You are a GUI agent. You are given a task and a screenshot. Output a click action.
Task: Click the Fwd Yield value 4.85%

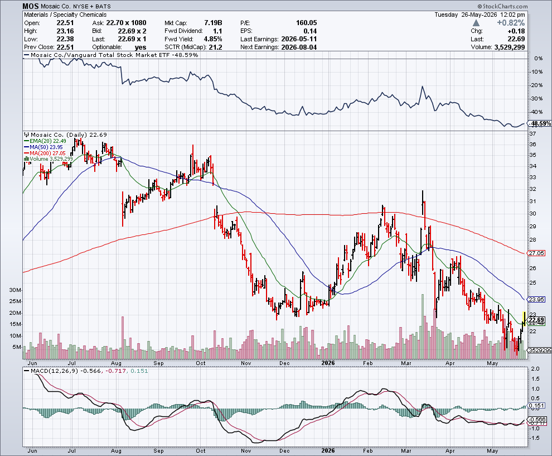tap(213, 39)
